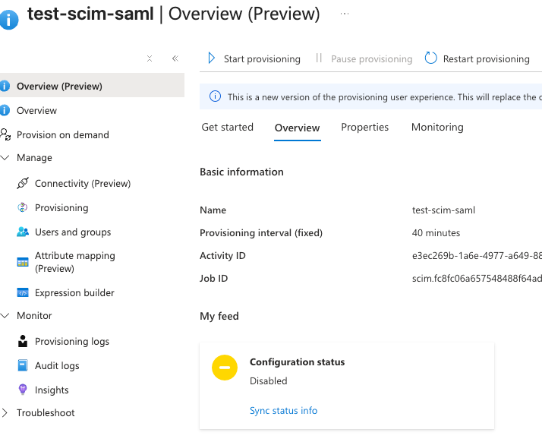Click the Provision on demand icon
This screenshot has width=542, height=442.
(x=6, y=135)
